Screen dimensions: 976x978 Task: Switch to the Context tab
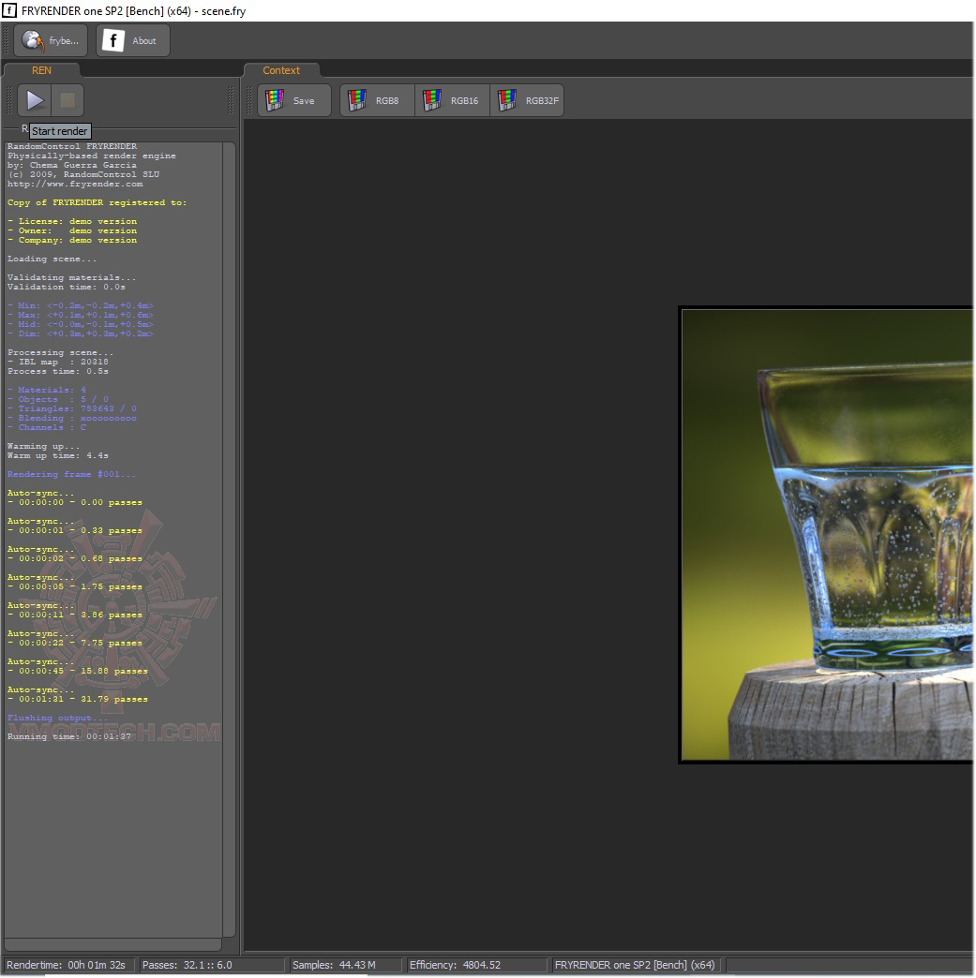coord(281,70)
